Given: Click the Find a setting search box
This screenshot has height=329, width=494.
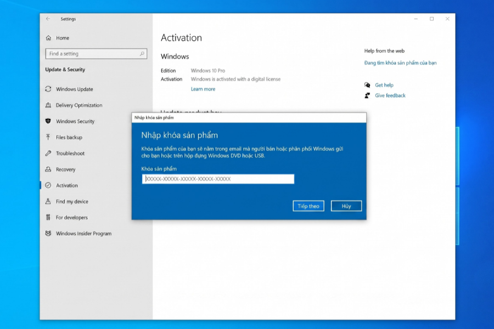Looking at the screenshot, I should point(96,54).
